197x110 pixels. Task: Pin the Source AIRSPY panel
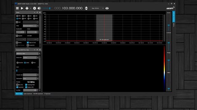tap(37, 50)
